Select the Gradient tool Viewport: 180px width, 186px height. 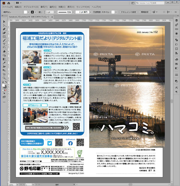pos(4,59)
